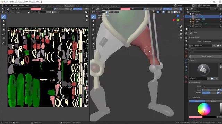Open the Material properties tab

click(186, 77)
